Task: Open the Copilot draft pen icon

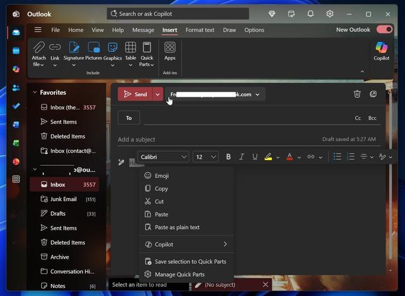Action: (x=121, y=162)
